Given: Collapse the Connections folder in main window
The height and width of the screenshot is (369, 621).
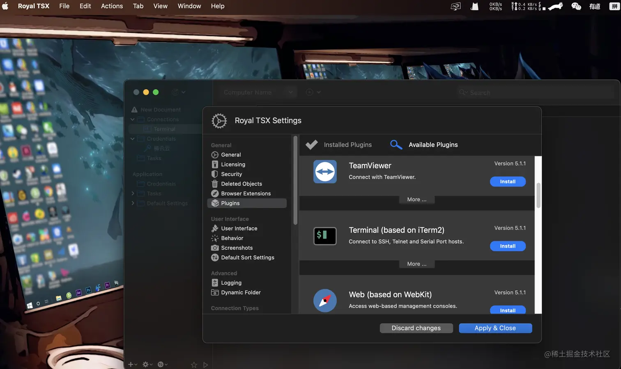Looking at the screenshot, I should pyautogui.click(x=133, y=119).
